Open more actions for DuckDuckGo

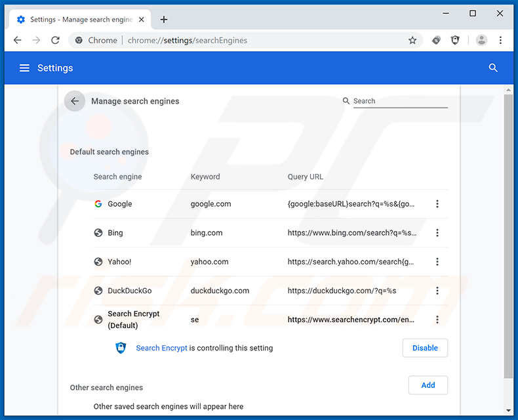pos(437,291)
